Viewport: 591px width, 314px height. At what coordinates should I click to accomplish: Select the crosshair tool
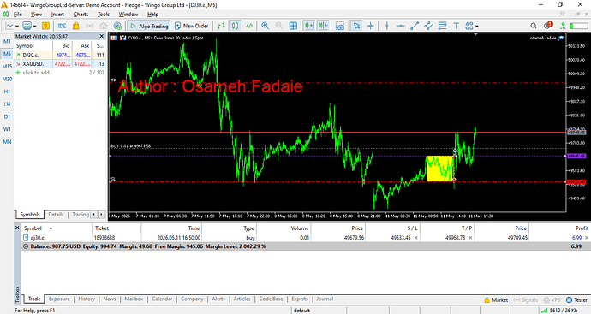(x=371, y=26)
